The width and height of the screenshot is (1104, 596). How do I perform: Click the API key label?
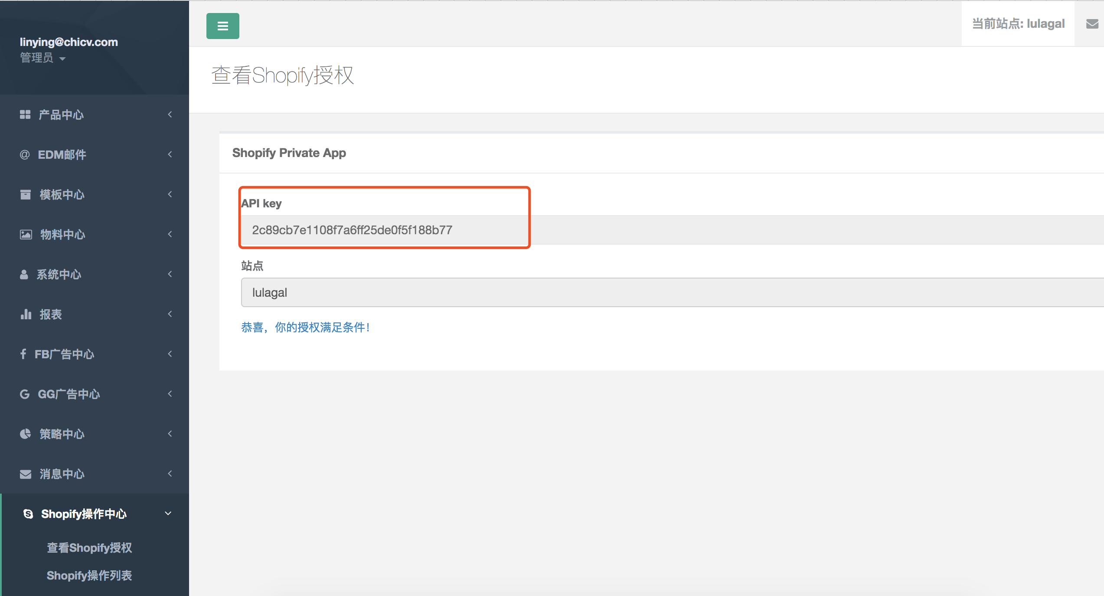(x=261, y=203)
